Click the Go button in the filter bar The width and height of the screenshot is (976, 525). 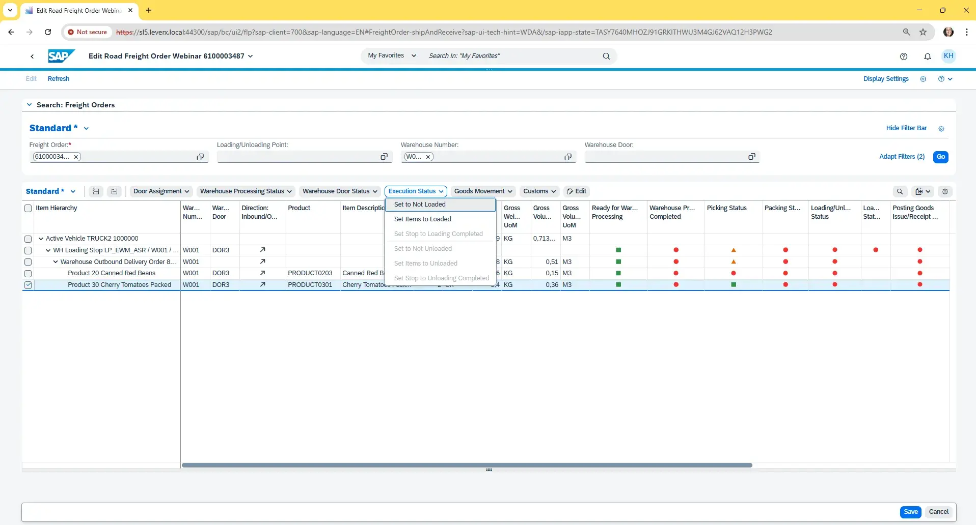click(x=941, y=157)
